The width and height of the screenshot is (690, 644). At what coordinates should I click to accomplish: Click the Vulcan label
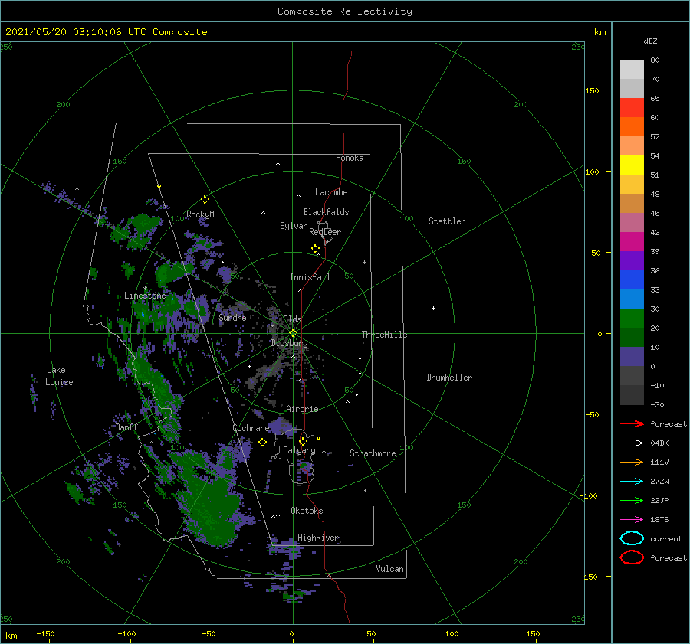point(390,569)
